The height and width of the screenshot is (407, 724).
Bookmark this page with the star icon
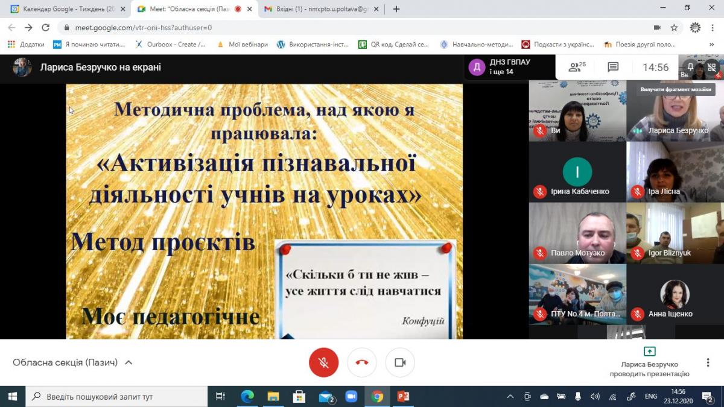(x=674, y=28)
